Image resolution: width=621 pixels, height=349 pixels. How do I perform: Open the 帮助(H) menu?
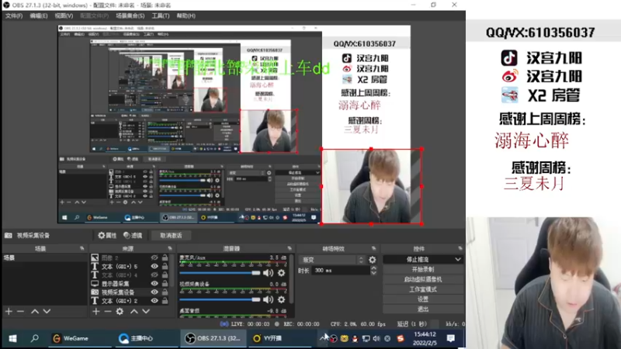tap(186, 16)
